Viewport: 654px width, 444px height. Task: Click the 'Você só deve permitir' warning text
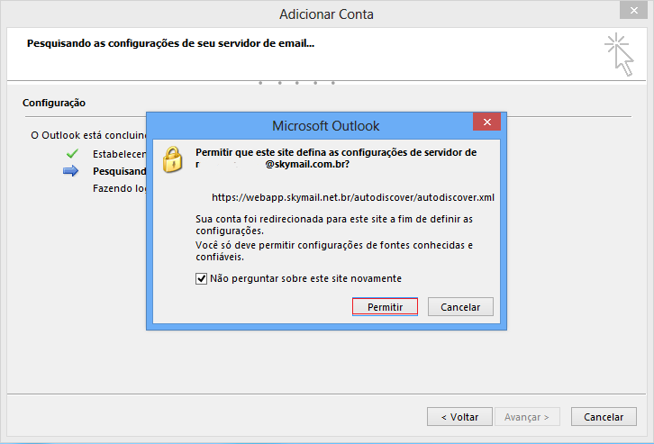click(x=334, y=251)
